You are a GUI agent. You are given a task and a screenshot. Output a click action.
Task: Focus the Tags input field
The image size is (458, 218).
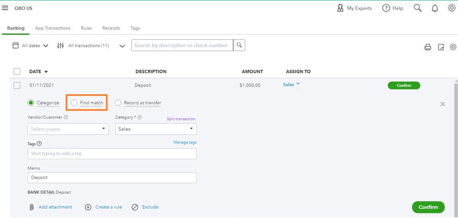112,153
